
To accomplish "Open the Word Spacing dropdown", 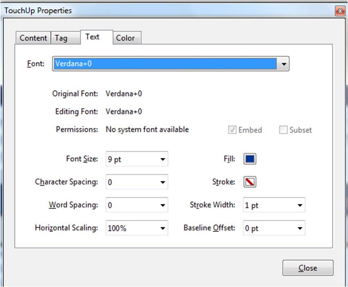I will (x=163, y=205).
